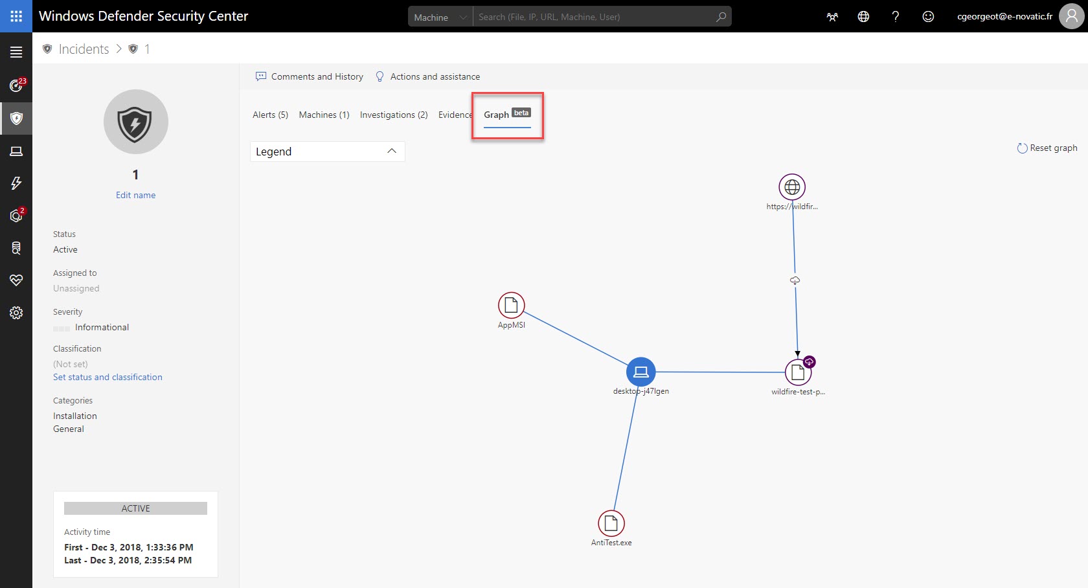Screen dimensions: 1088x588
Task: Click Edit name link
Action: [x=135, y=195]
